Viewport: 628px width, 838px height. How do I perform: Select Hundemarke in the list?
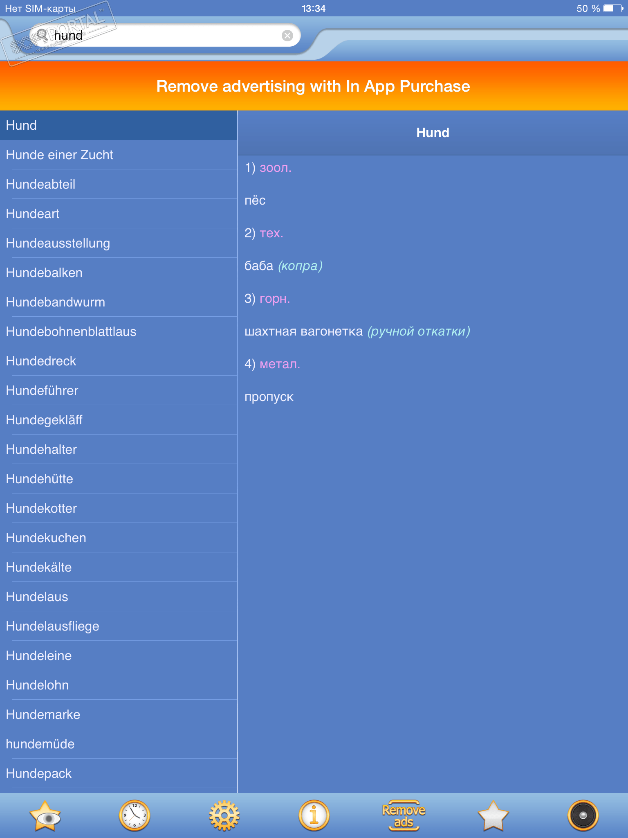pyautogui.click(x=119, y=714)
